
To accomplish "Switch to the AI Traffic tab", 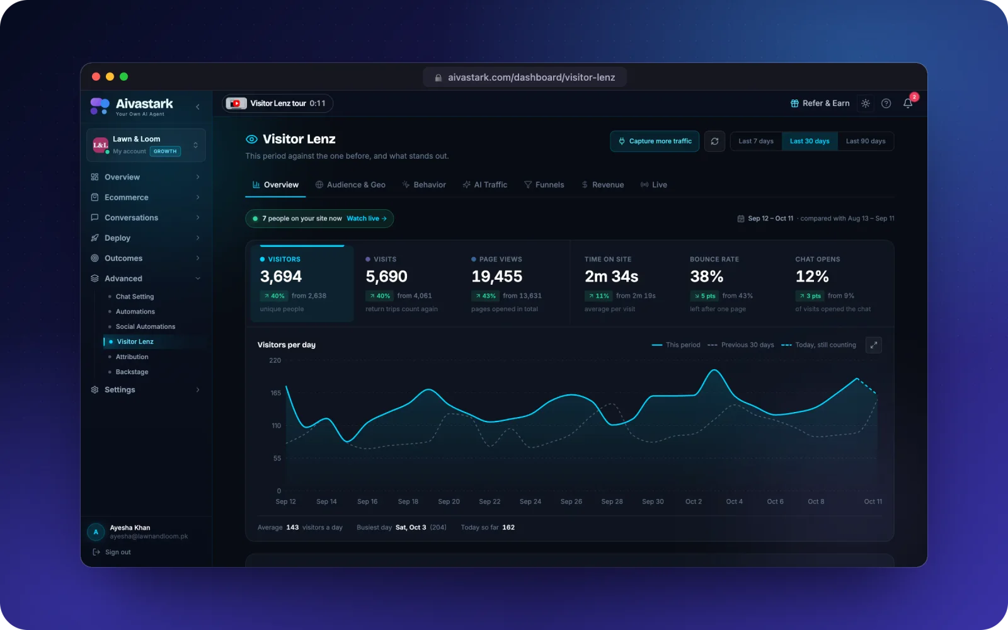I will tap(485, 185).
